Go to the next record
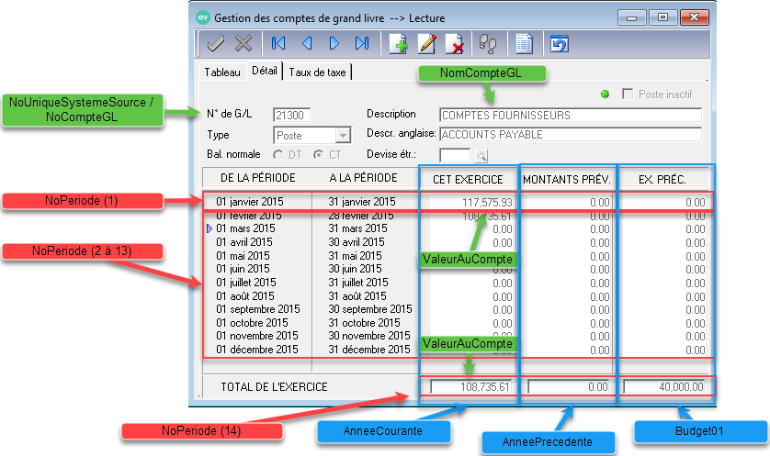Viewport: 770px width, 456px height. [334, 43]
